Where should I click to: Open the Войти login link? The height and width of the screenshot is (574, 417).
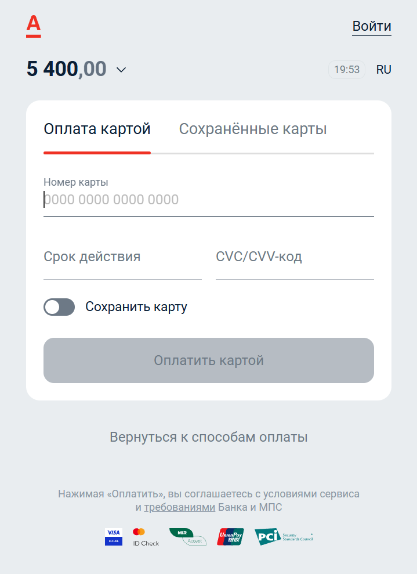[372, 26]
